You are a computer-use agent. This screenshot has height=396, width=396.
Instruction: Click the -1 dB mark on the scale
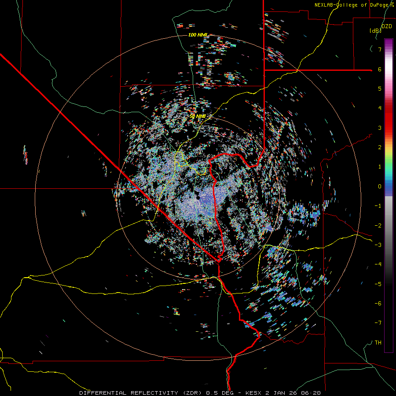[378, 206]
